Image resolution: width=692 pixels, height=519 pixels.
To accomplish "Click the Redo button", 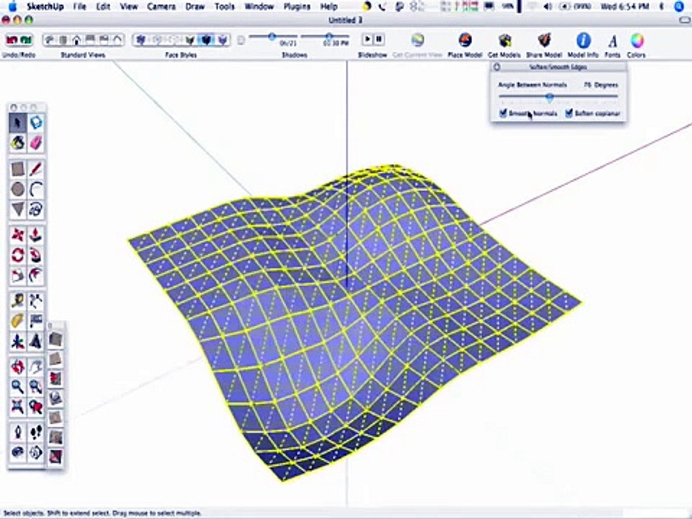I will [x=26, y=40].
